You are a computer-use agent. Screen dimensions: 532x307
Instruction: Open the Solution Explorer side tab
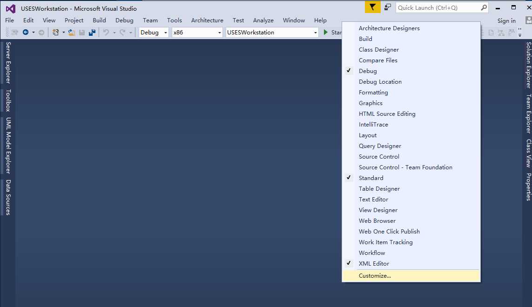coord(528,65)
